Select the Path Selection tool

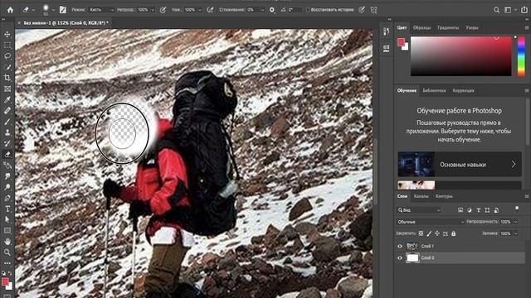pos(7,219)
